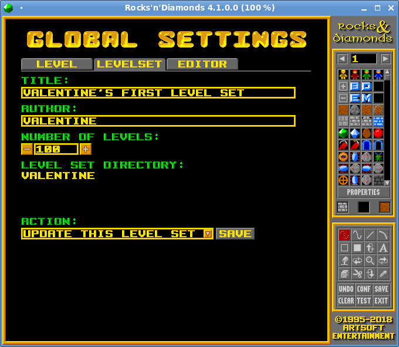The image size is (399, 347).
Task: Choose the flood fill bucket tool
Action: pos(344,261)
